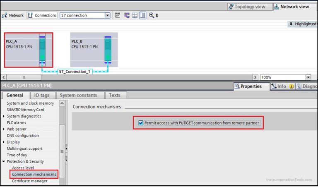
Task: Select the S7_Connection_1 label
Action: [75, 72]
